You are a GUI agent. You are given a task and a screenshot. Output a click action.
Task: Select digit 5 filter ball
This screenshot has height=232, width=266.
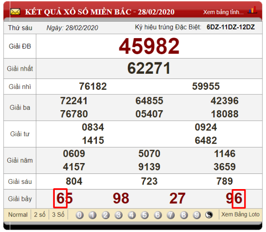click(x=145, y=215)
